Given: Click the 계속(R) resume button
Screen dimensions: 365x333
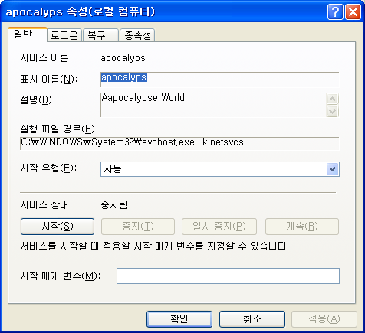Looking at the screenshot, I should tap(302, 227).
